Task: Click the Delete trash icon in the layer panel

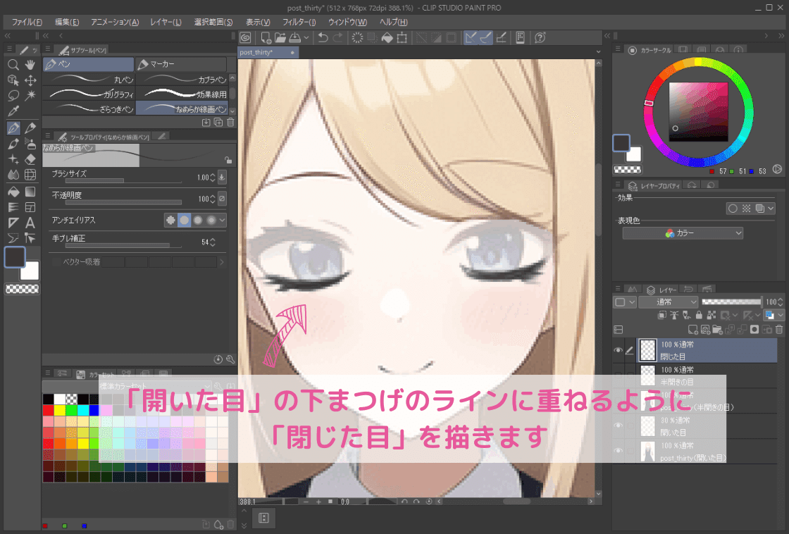Action: click(x=779, y=330)
